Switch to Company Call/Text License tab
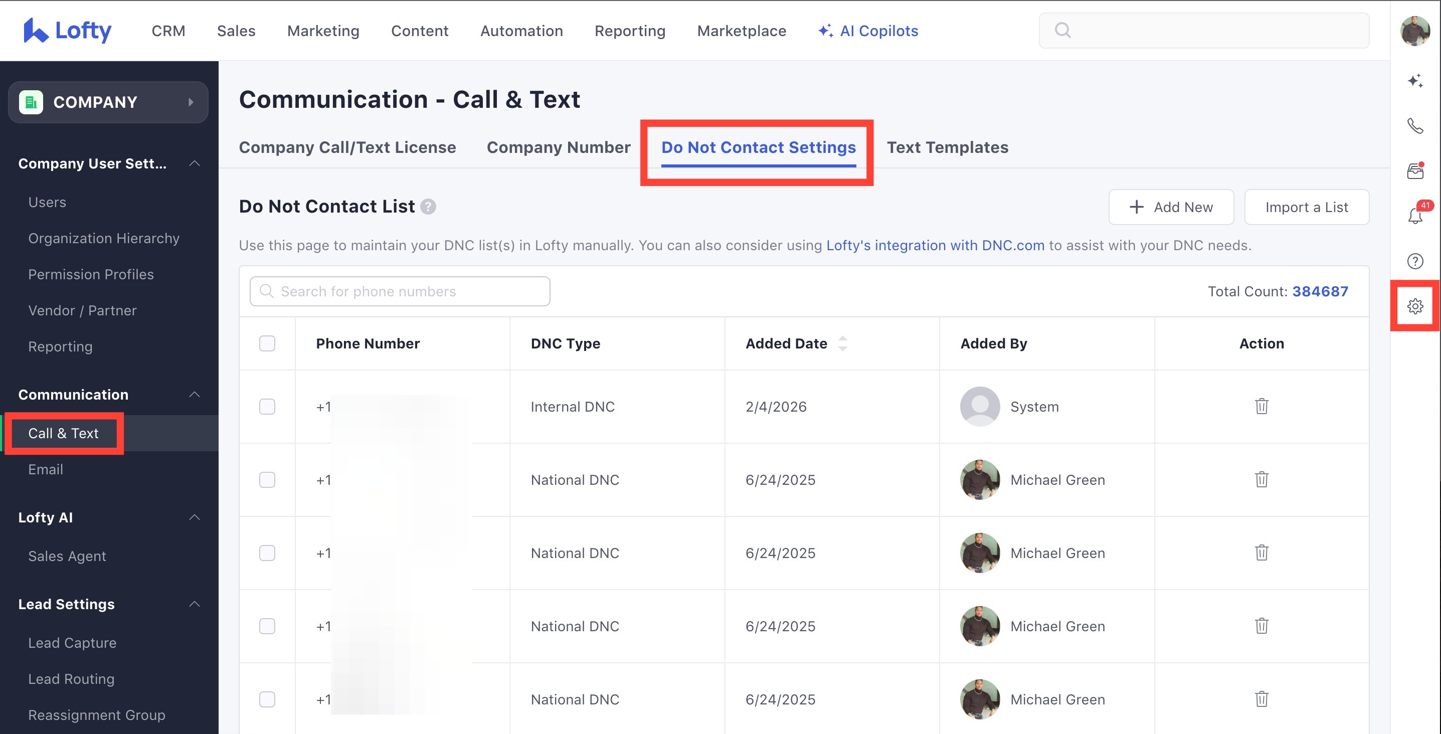1441x734 pixels. [x=347, y=147]
